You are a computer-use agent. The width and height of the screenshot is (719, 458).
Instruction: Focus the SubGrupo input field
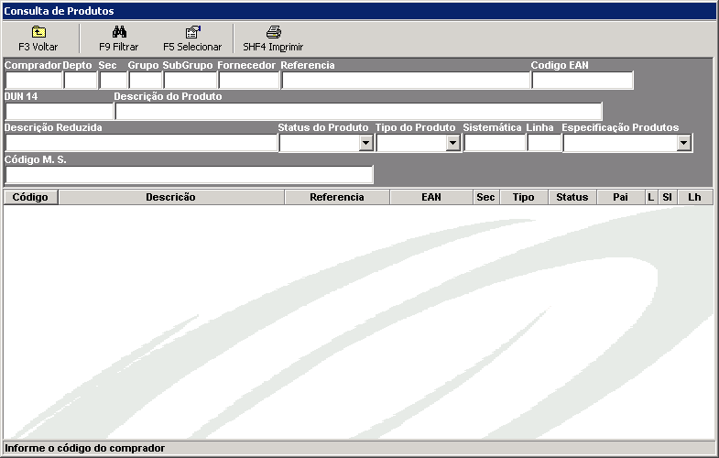coord(191,81)
